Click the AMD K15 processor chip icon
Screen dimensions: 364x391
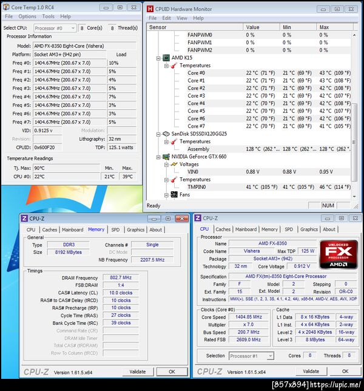166,58
